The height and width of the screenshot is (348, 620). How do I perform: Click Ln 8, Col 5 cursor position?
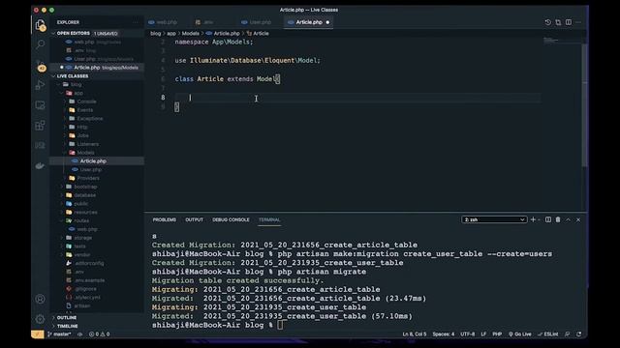tap(415, 334)
